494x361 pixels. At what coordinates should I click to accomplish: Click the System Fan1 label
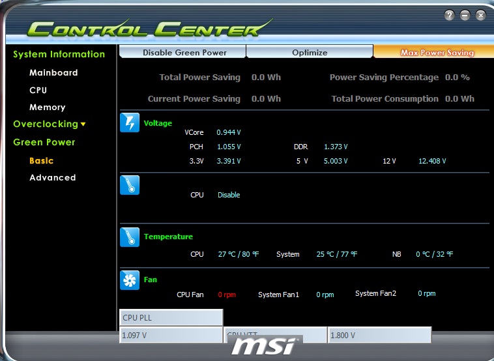[278, 295]
